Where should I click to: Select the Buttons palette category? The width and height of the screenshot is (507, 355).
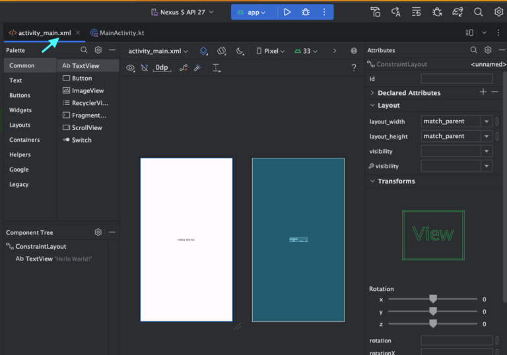click(x=20, y=96)
